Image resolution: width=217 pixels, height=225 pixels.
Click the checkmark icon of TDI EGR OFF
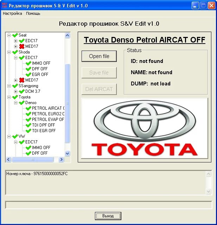point(28,131)
